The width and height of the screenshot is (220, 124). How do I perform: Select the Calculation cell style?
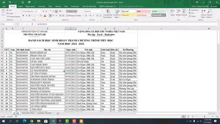(x=144, y=15)
